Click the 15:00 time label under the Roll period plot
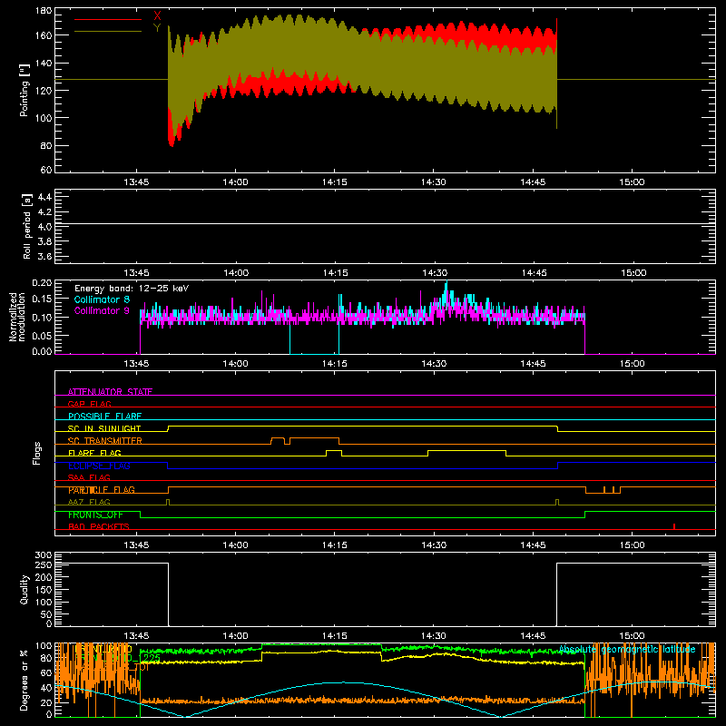Image resolution: width=726 pixels, height=726 pixels. [633, 273]
